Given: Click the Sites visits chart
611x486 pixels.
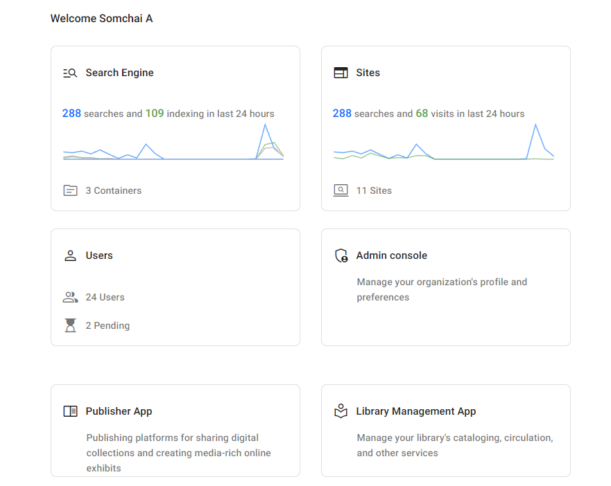Looking at the screenshot, I should 444,145.
